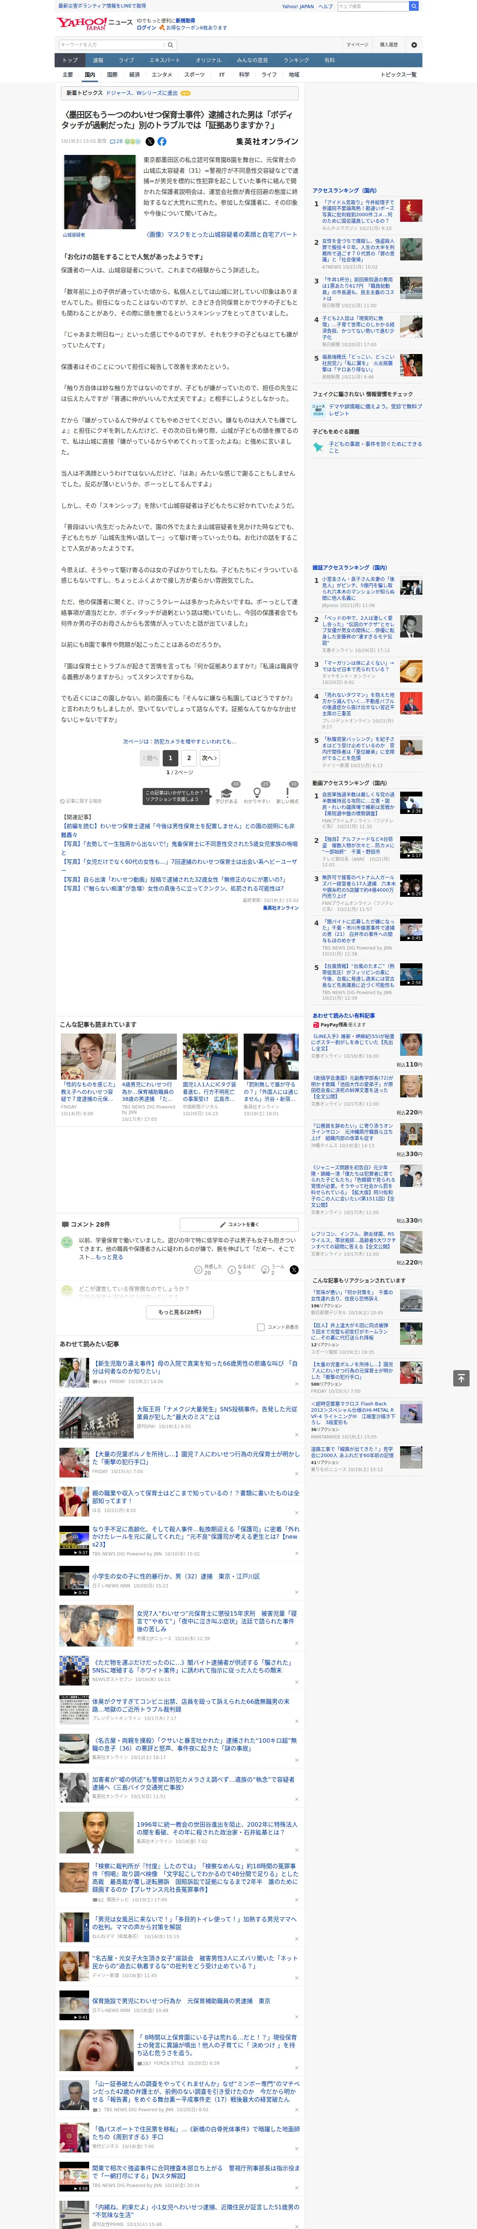477x2229 pixels.
Task: Click the 共感した smiley reaction on the comment
Action: pos(207,1269)
